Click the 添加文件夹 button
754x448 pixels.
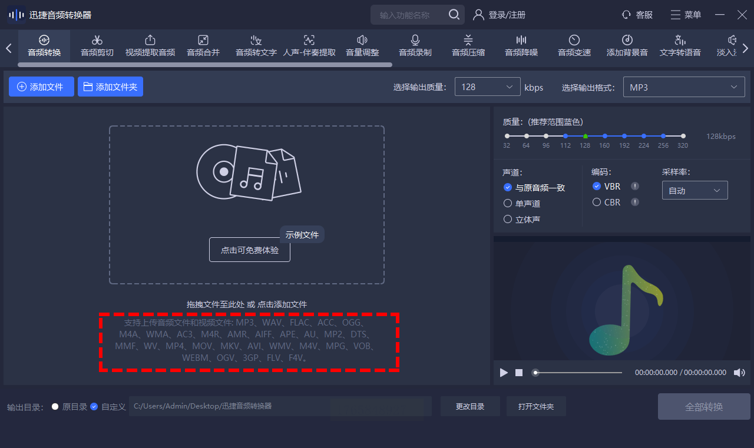tap(110, 87)
